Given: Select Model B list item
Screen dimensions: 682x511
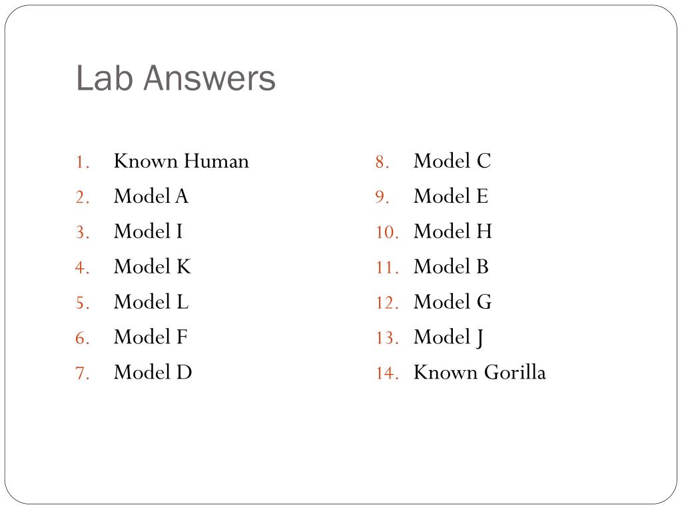Looking at the screenshot, I should point(451,267).
